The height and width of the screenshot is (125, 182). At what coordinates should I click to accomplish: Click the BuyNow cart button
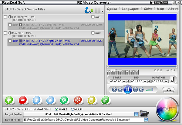pyautogui.click(x=159, y=2)
